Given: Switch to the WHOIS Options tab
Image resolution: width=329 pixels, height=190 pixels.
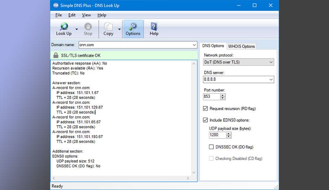Looking at the screenshot, I should click(x=241, y=46).
